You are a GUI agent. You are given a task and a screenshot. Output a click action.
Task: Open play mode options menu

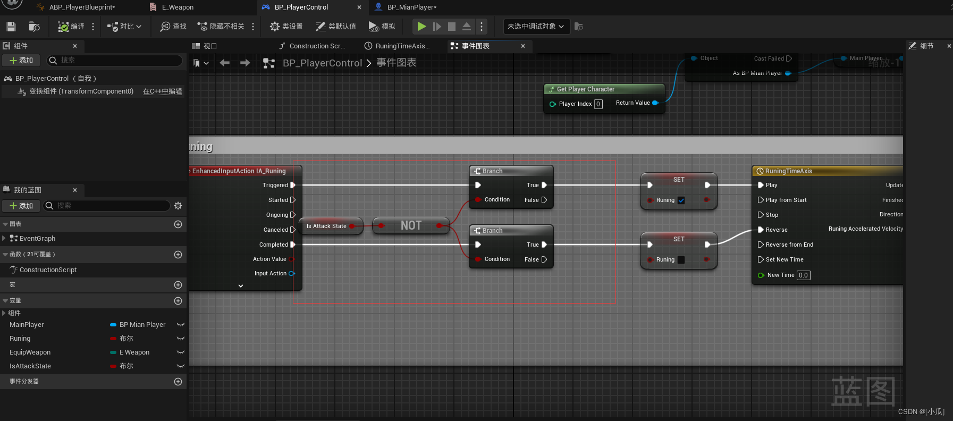pos(482,27)
